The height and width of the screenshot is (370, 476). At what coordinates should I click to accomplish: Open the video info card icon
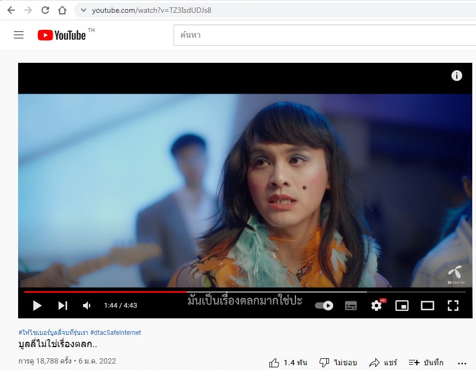457,76
